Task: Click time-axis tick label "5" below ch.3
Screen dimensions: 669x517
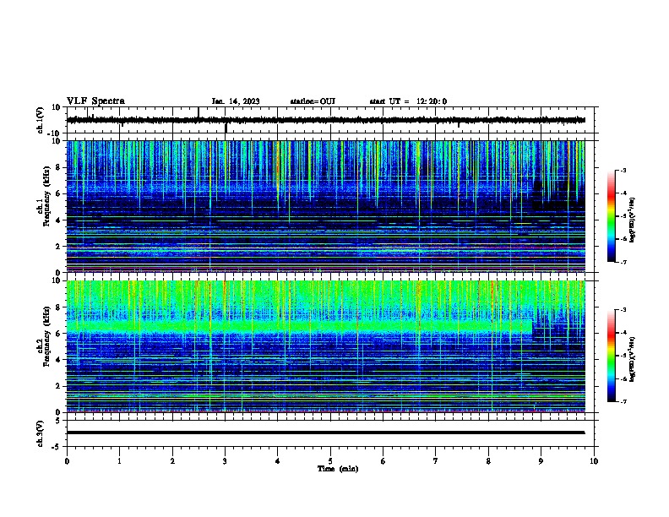Action: 330,461
